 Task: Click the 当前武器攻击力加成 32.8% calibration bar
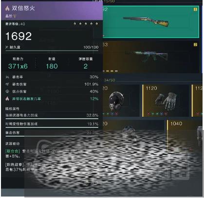click(52, 119)
